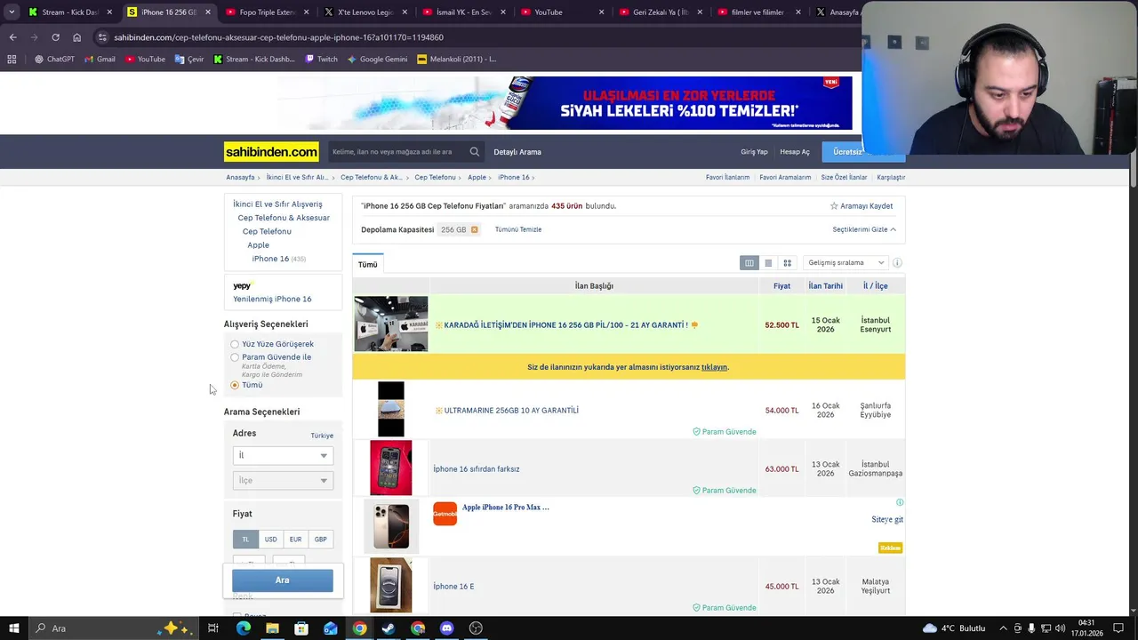The height and width of the screenshot is (640, 1138).
Task: Open Microsoft Edge from the taskbar
Action: [243, 628]
